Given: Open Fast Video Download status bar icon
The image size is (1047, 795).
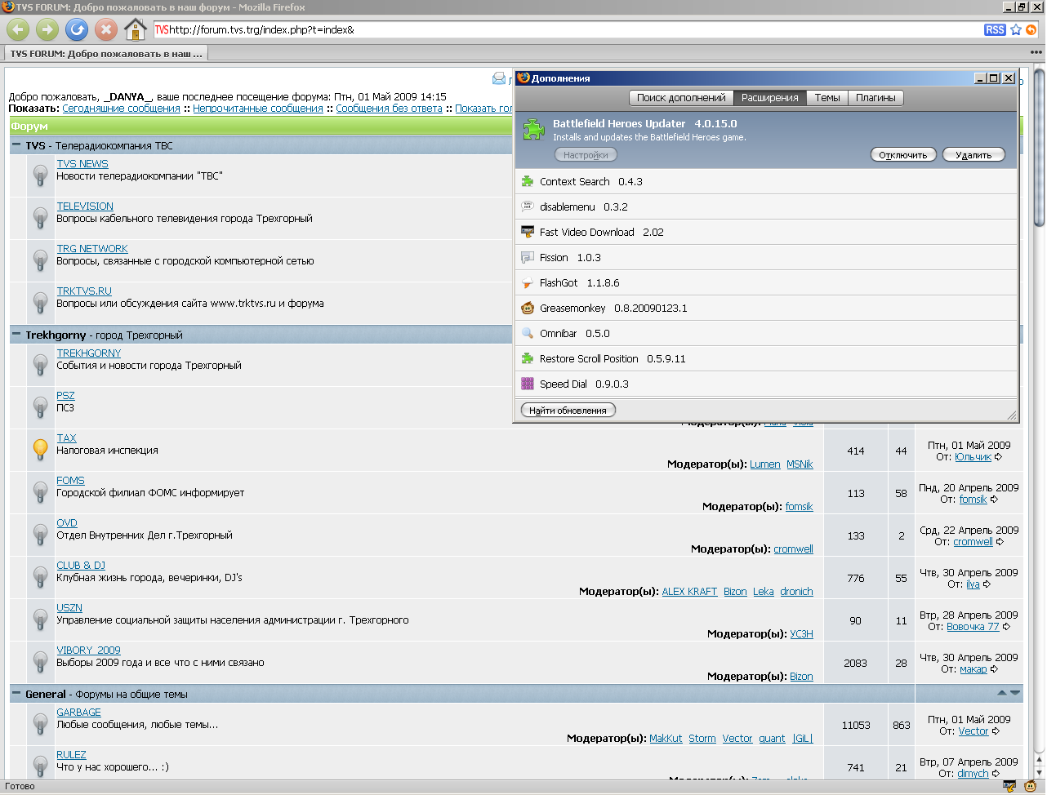Looking at the screenshot, I should click(x=1009, y=787).
